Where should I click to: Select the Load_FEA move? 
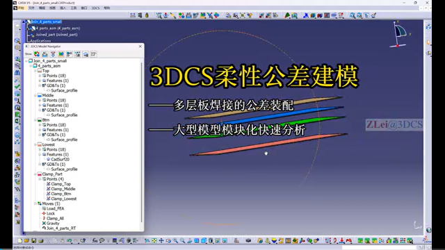(55, 208)
